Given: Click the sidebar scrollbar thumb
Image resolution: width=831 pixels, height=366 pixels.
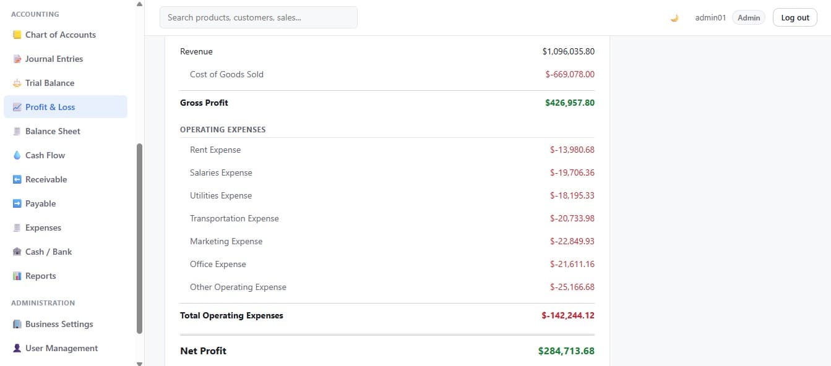Looking at the screenshot, I should coord(139,239).
